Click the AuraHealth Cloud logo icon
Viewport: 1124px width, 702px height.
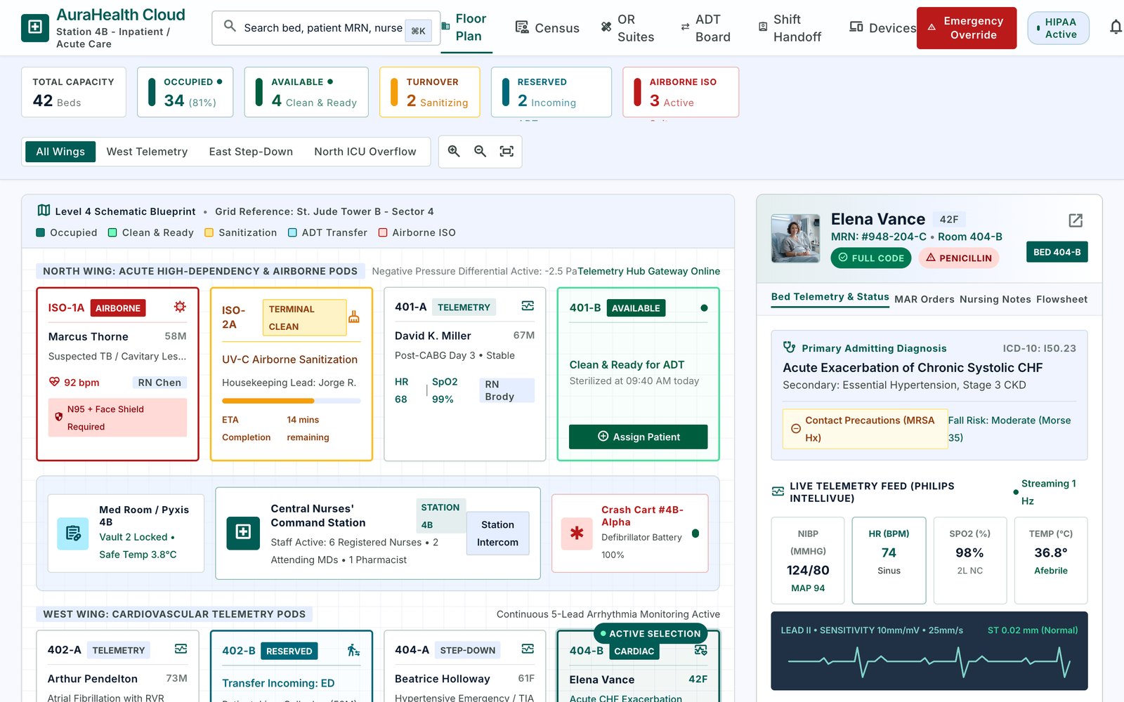(35, 28)
